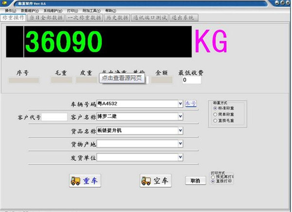Click the 车号 link button
292x212 pixels.
[x=191, y=103]
